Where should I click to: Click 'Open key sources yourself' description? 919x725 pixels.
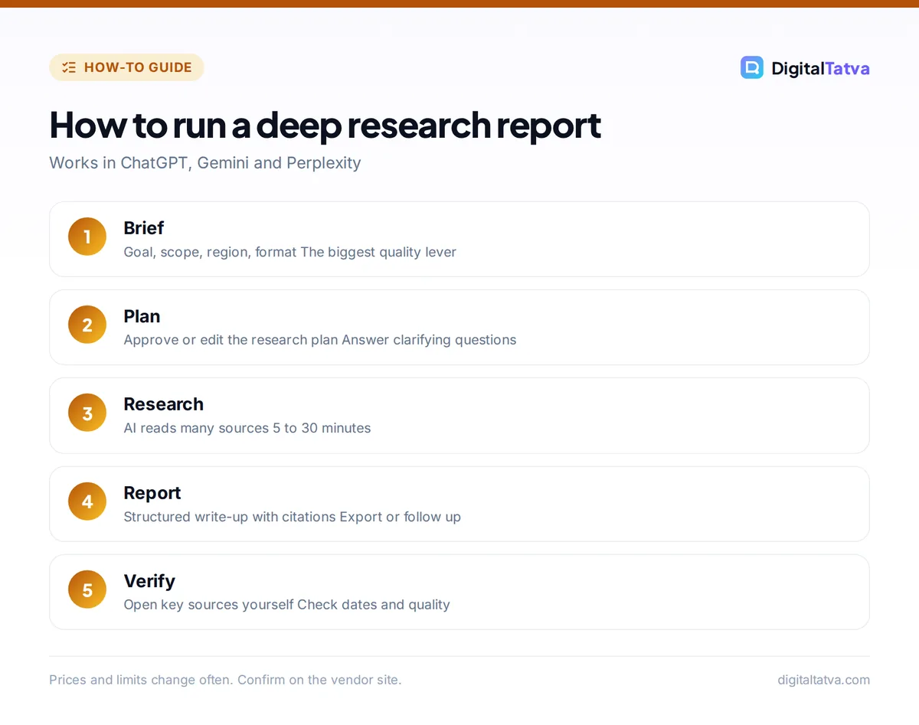pyautogui.click(x=208, y=605)
